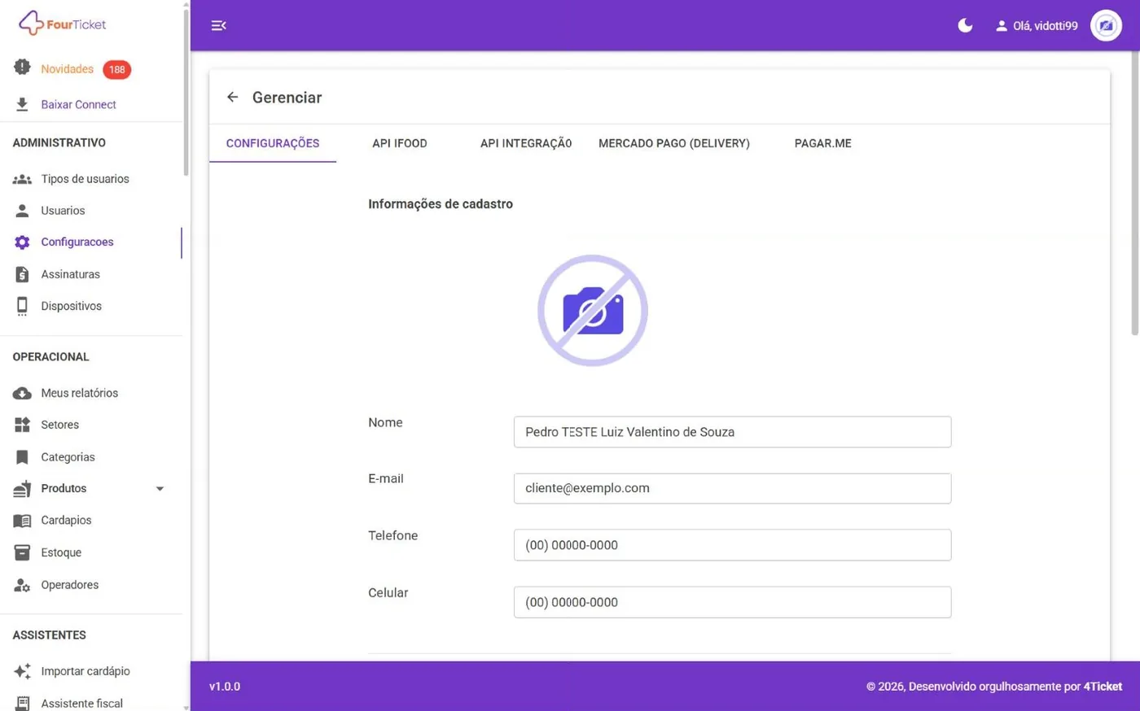Open the PAGAR.ME tab

(822, 143)
